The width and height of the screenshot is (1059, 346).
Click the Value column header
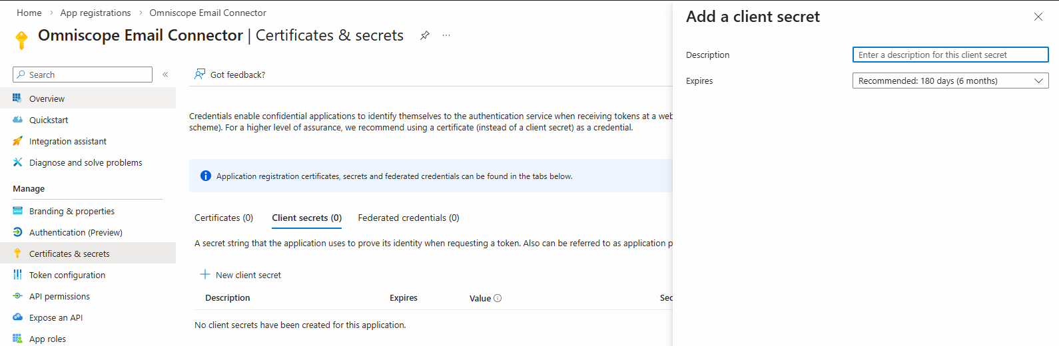(x=480, y=298)
